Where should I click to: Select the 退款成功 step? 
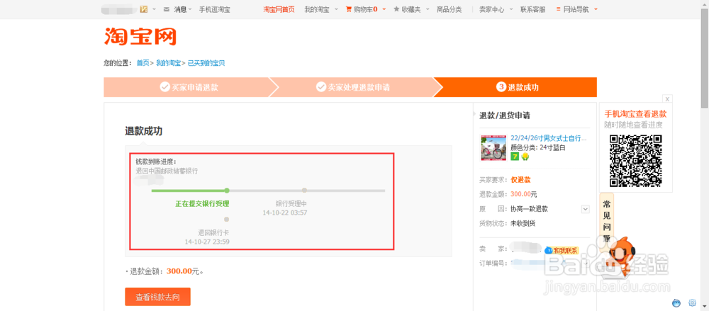pos(518,87)
